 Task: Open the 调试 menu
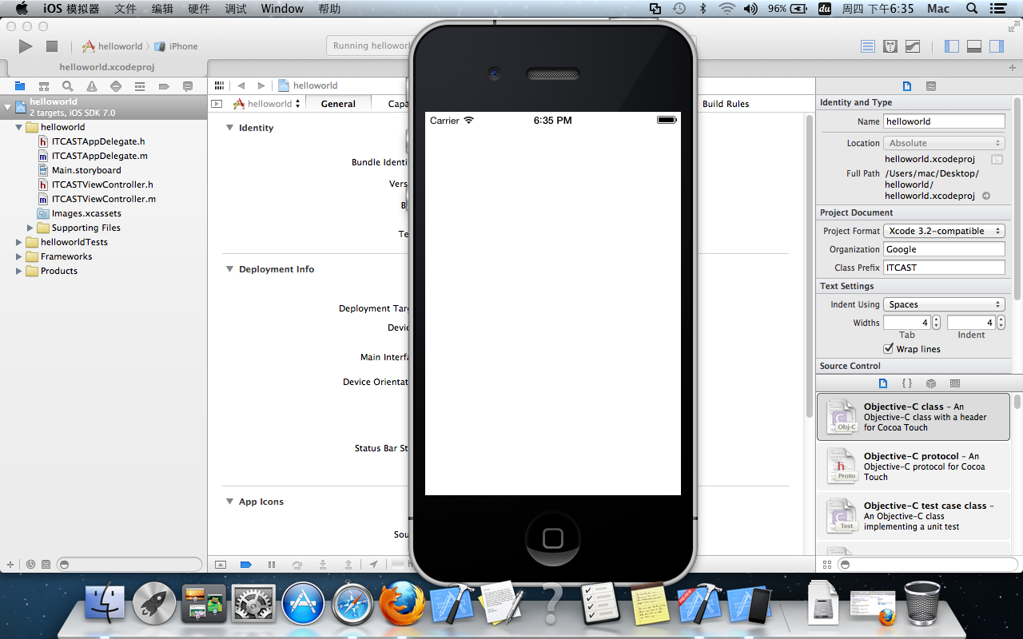tap(236, 9)
